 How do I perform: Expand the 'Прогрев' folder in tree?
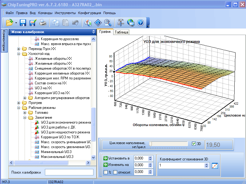click(19, 103)
